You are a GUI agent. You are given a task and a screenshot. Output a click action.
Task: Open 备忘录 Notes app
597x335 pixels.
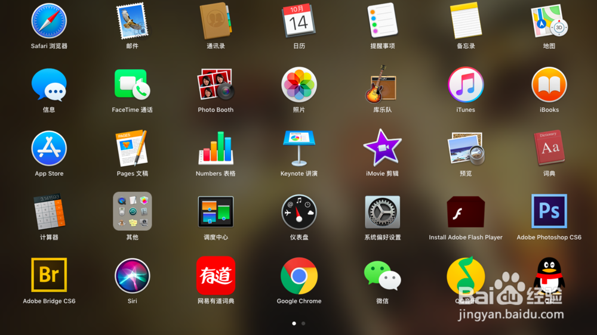466,21
